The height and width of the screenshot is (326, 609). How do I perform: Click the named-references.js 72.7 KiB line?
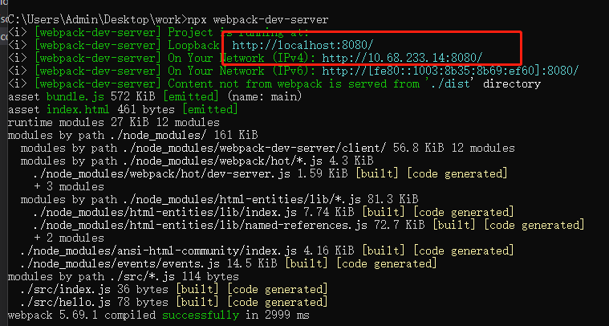(x=309, y=225)
